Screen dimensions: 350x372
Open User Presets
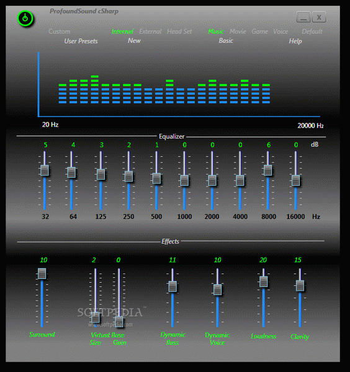81,41
